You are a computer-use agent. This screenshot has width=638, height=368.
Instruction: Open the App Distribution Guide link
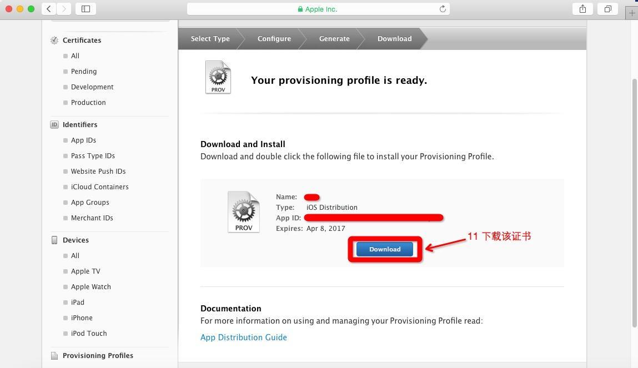click(243, 337)
